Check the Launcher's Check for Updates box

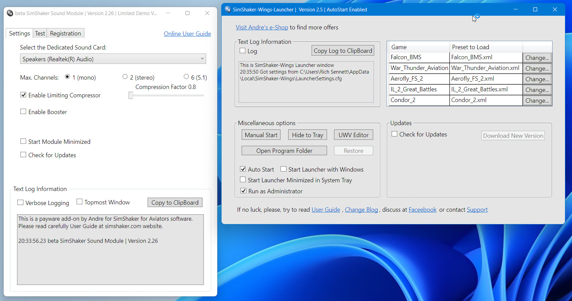[x=395, y=134]
